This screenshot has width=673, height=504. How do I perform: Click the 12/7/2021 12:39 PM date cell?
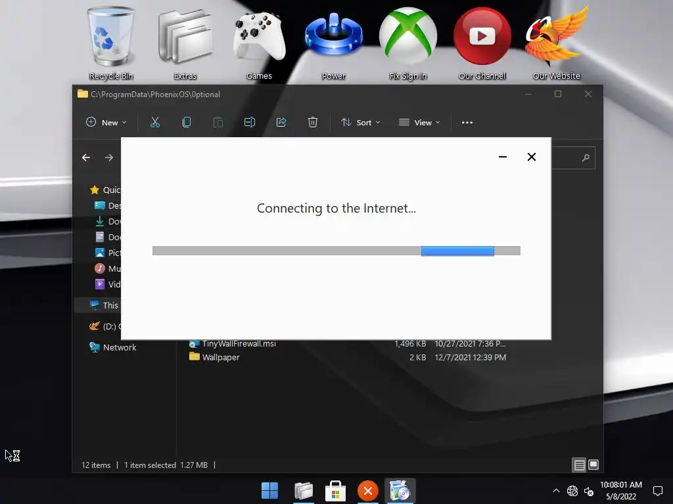(471, 358)
